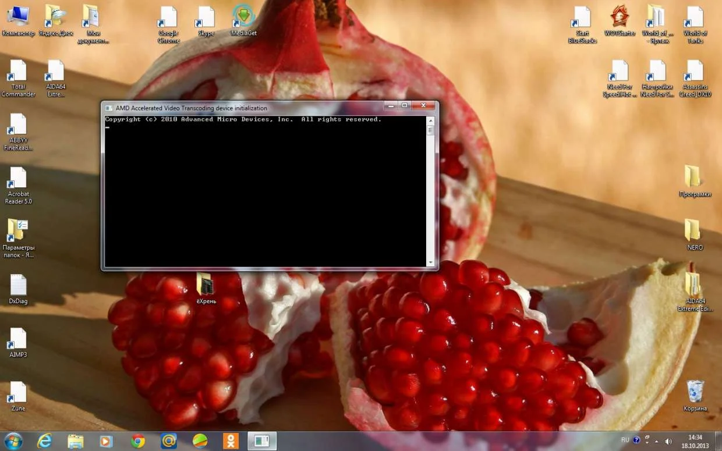Open Windows Explorer from the taskbar
This screenshot has height=451, width=722.
click(76, 441)
